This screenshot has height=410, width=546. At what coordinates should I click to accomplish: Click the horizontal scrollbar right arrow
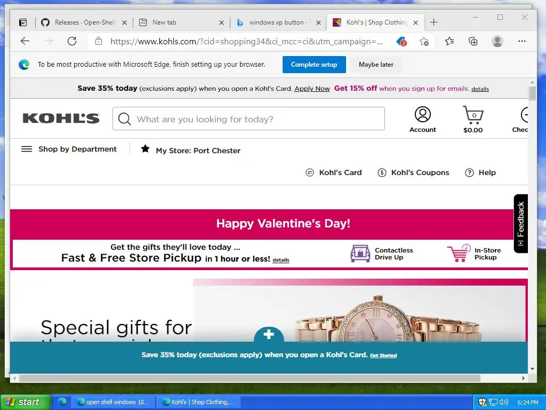524,378
